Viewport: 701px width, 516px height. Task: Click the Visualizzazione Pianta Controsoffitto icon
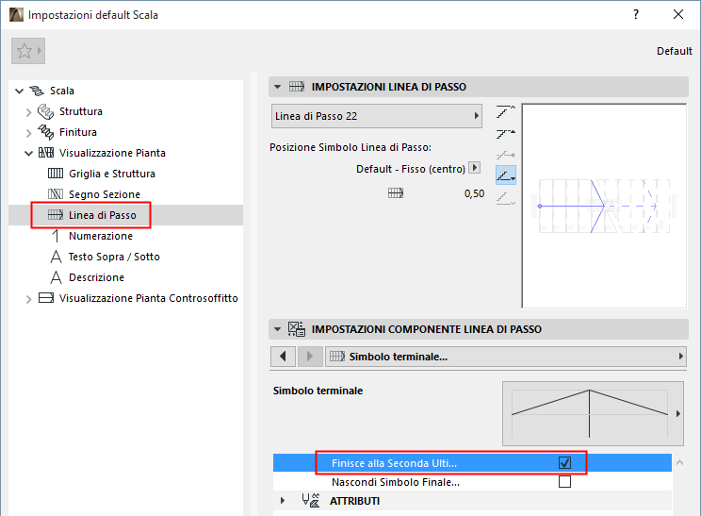click(46, 298)
